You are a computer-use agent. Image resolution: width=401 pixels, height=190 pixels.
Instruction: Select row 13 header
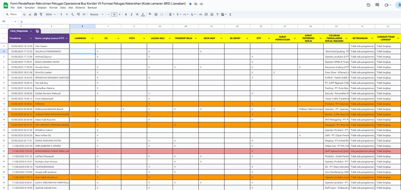point(4,104)
